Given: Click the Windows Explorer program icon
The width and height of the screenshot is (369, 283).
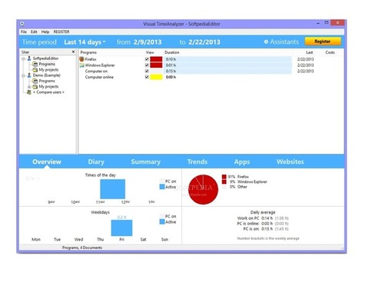Looking at the screenshot, I should click(x=81, y=65).
